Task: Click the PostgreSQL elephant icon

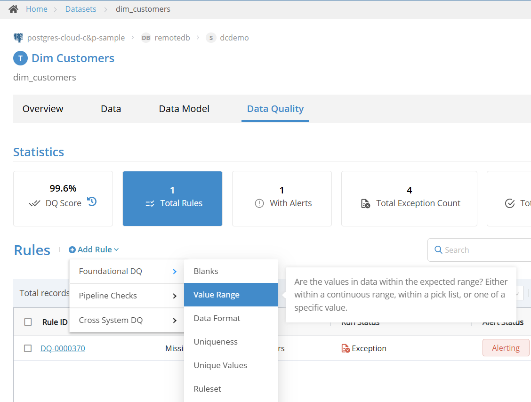Action: tap(18, 38)
